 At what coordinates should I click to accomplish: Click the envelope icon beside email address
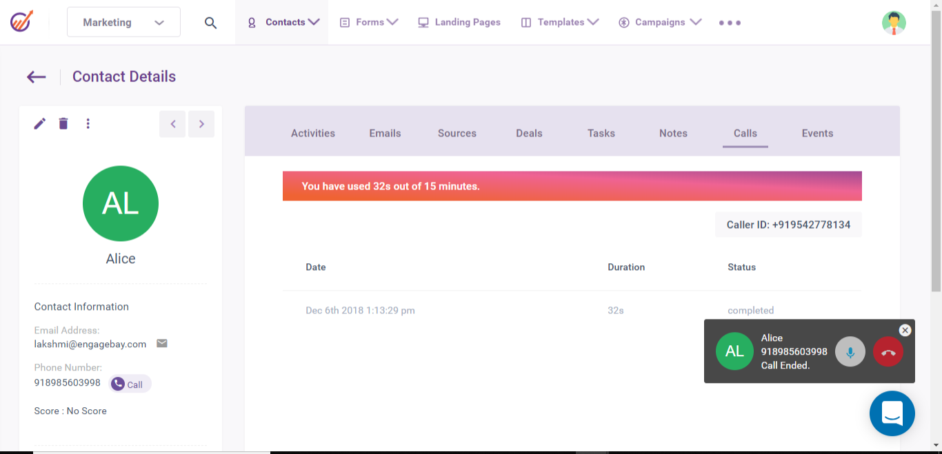click(162, 343)
